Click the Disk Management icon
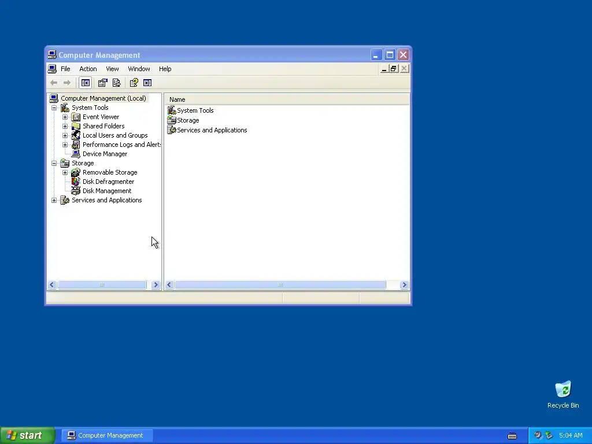Viewport: 592px width, 444px height. click(76, 191)
